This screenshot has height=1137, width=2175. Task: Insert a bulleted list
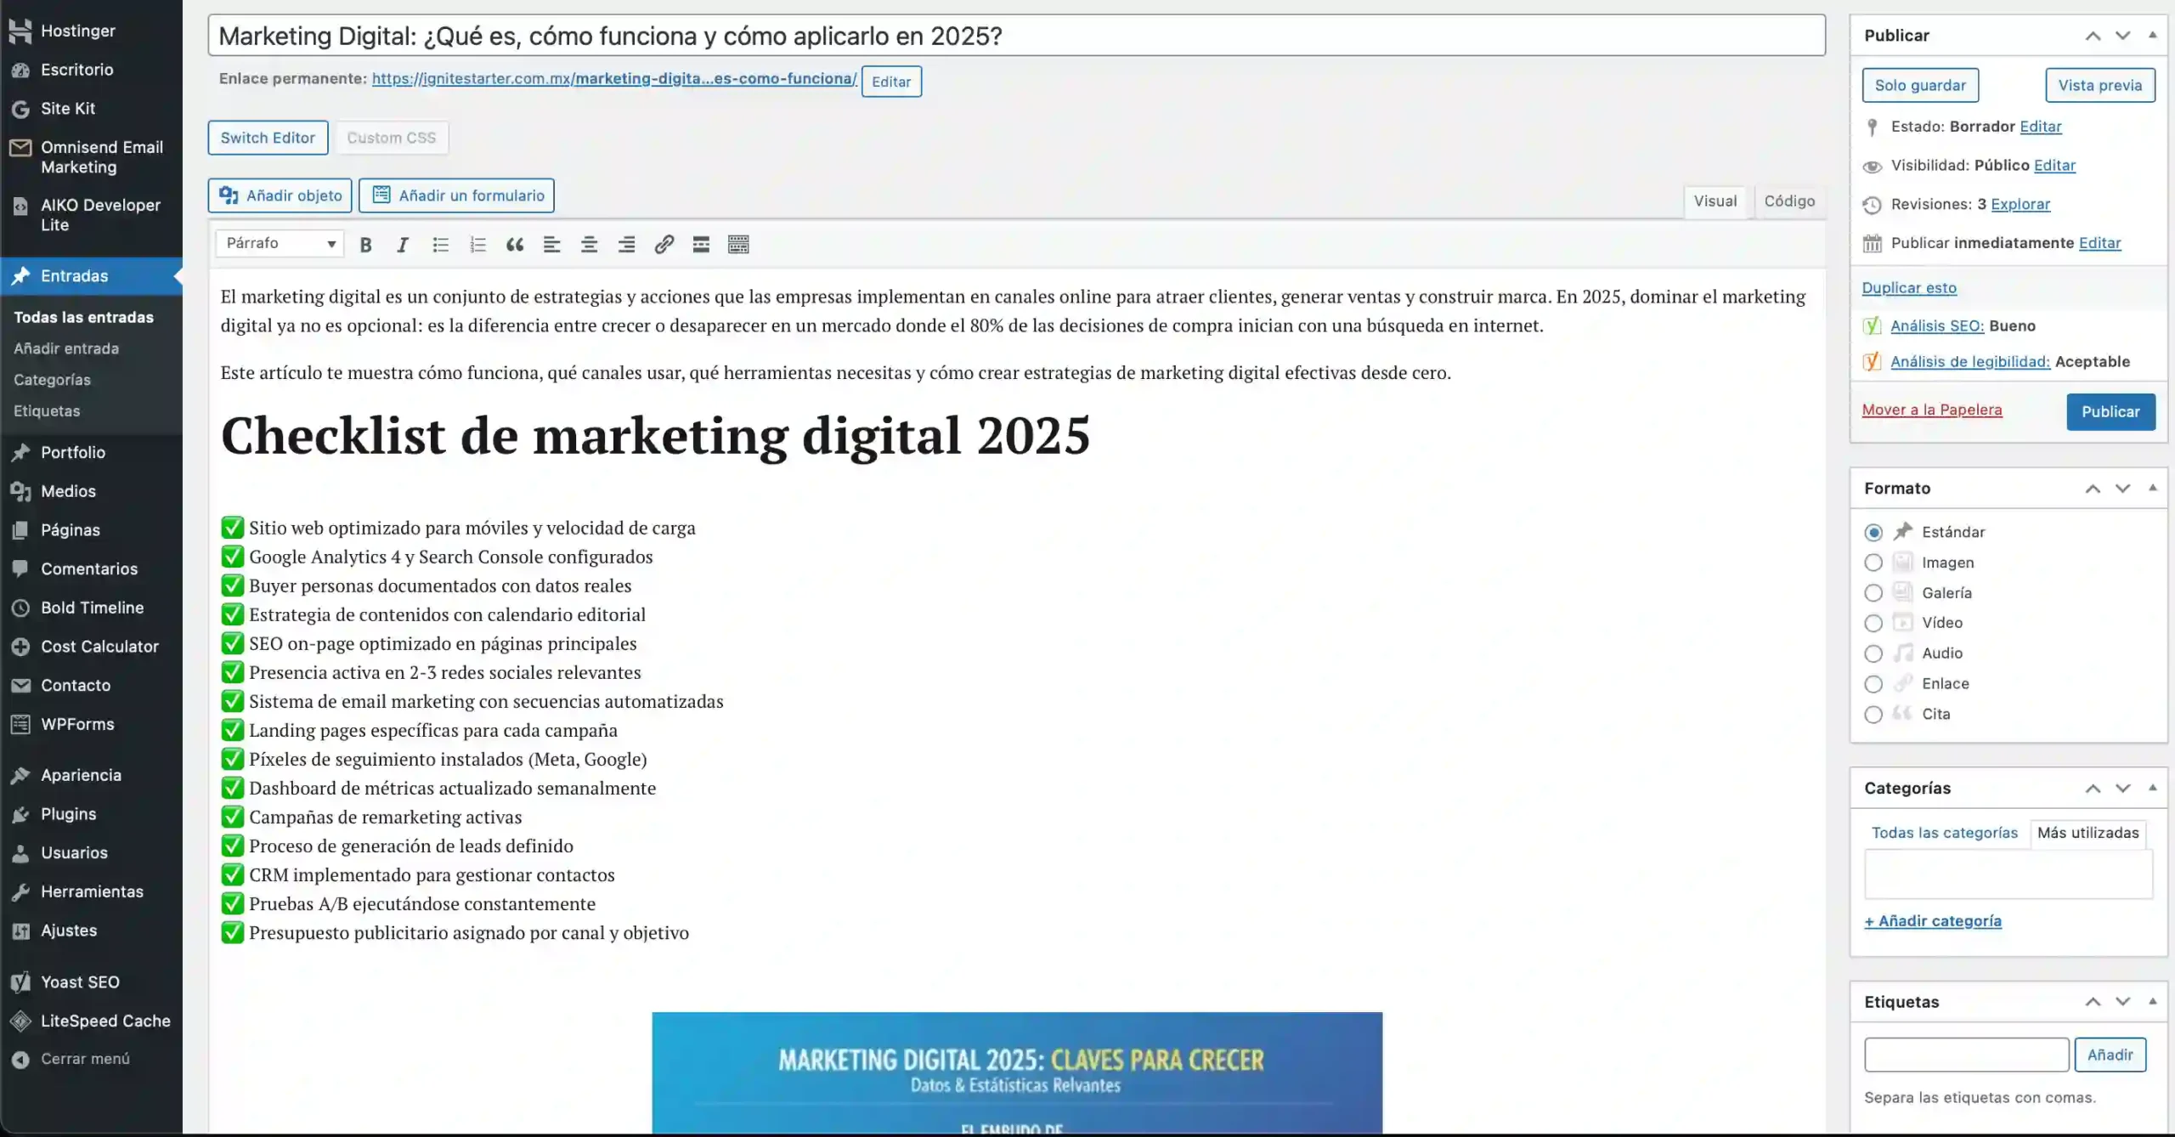440,244
